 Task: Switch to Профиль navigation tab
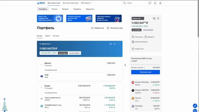[77, 9]
